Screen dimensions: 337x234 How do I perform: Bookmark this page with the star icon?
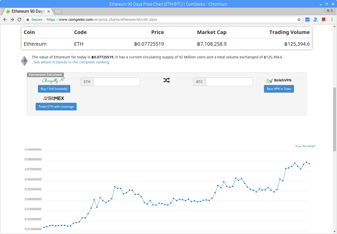point(299,20)
